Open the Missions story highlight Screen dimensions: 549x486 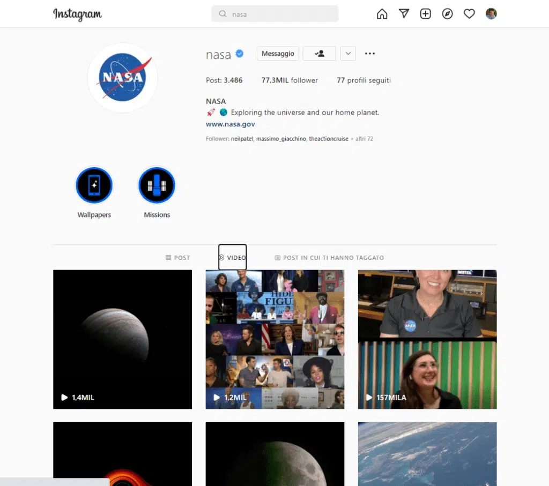(157, 185)
